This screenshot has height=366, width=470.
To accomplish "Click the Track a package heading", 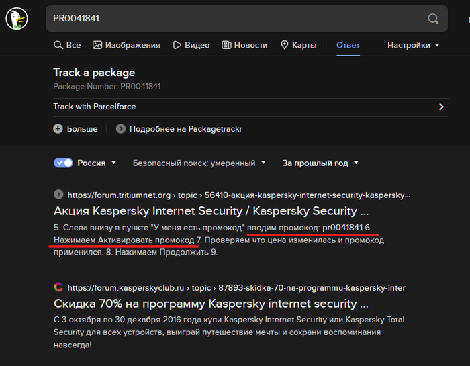I will [94, 73].
